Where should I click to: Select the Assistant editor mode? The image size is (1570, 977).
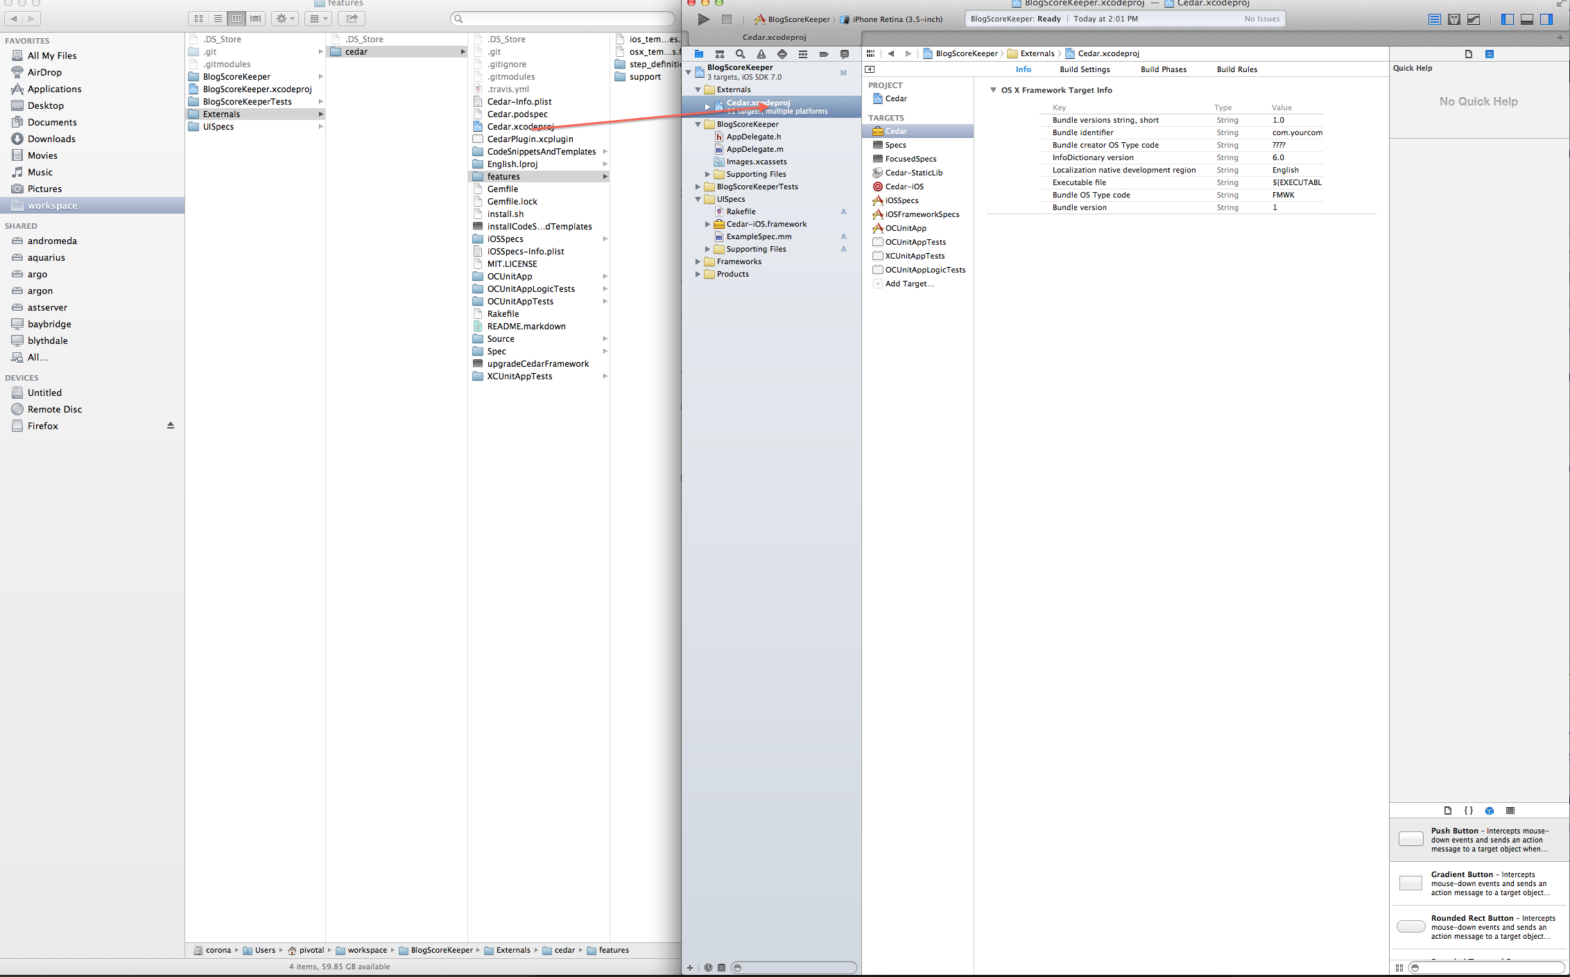pos(1454,19)
